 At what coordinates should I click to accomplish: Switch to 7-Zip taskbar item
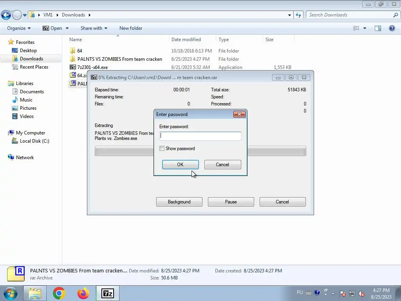coord(107,293)
